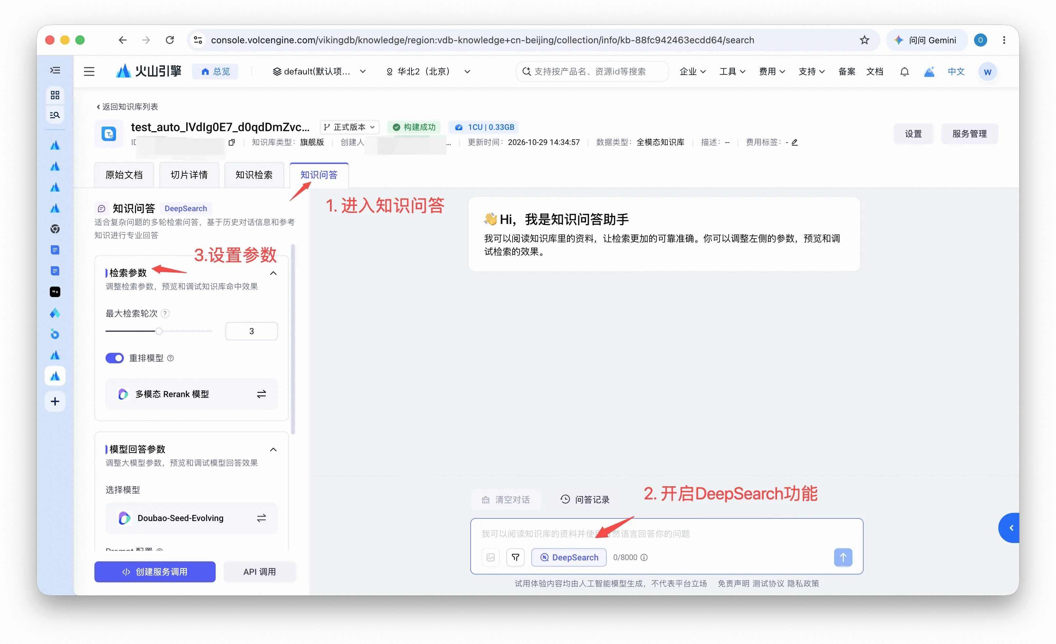This screenshot has height=644, width=1056.
Task: Open the filter icon in chat box
Action: pos(516,557)
